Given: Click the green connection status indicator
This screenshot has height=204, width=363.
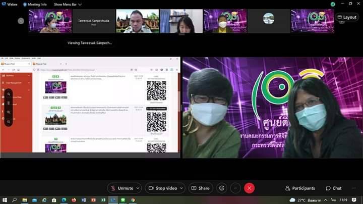Looking at the screenshot, I should 333,4.
